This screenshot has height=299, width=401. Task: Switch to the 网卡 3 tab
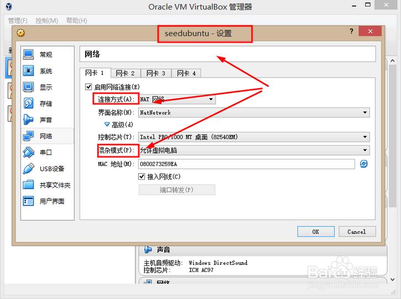[x=156, y=73]
